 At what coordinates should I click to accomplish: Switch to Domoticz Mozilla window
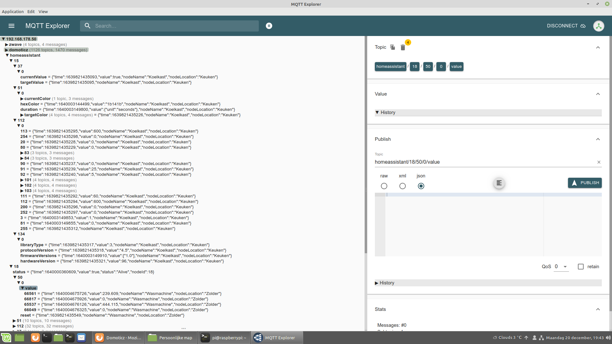tap(119, 338)
